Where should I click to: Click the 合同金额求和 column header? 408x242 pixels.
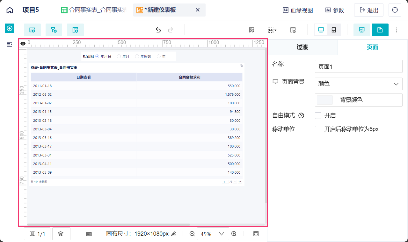pyautogui.click(x=190, y=77)
